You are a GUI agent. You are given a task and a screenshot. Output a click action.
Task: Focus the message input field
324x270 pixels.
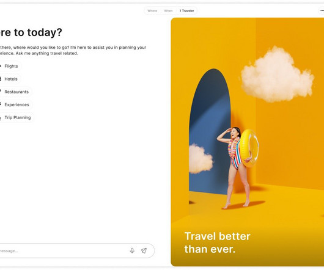pos(62,250)
